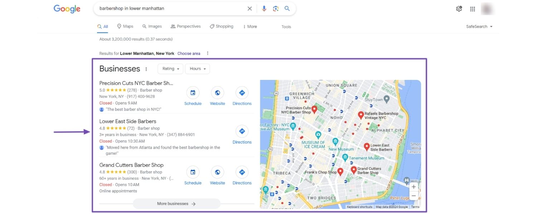537x214 pixels.
Task: Open the More search categories menu
Action: [x=250, y=27]
